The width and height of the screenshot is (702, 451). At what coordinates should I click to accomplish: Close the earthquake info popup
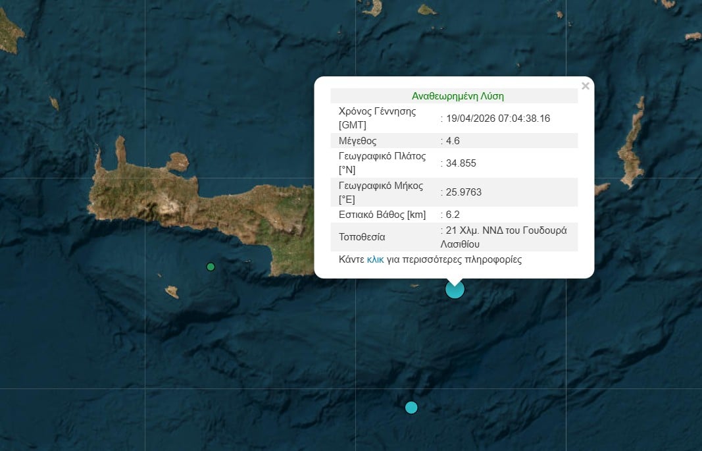pyautogui.click(x=585, y=86)
